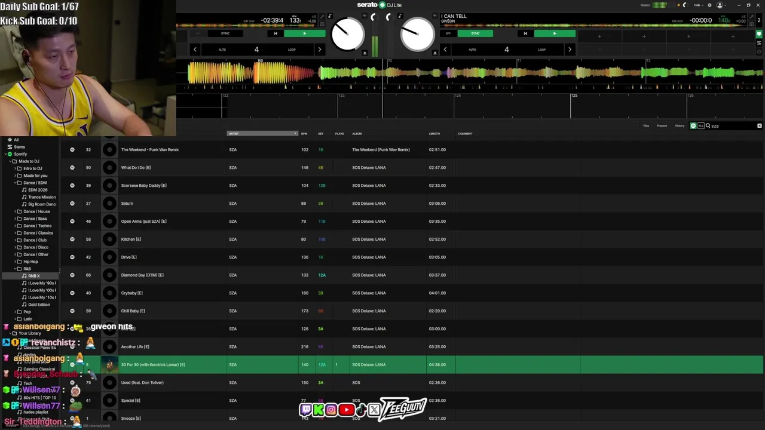Toggle key lock note icon left deck
765x430 pixels.
329,16
